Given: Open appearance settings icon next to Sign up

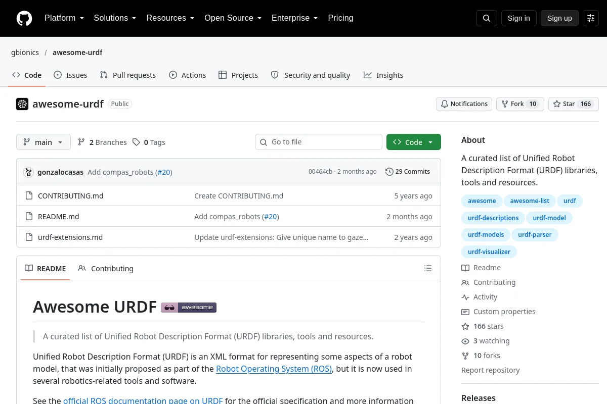Looking at the screenshot, I should [x=591, y=18].
